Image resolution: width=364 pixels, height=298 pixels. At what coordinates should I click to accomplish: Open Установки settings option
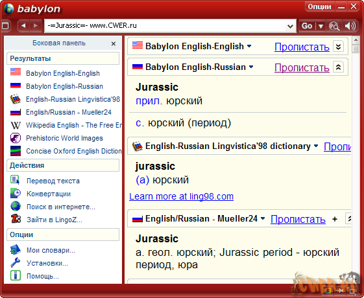(x=47, y=263)
